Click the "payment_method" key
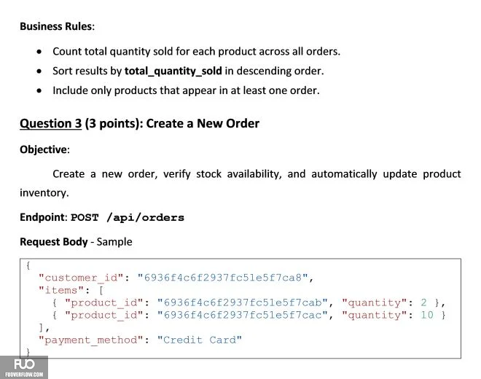Screen dimensions: 481x379 click(91, 340)
